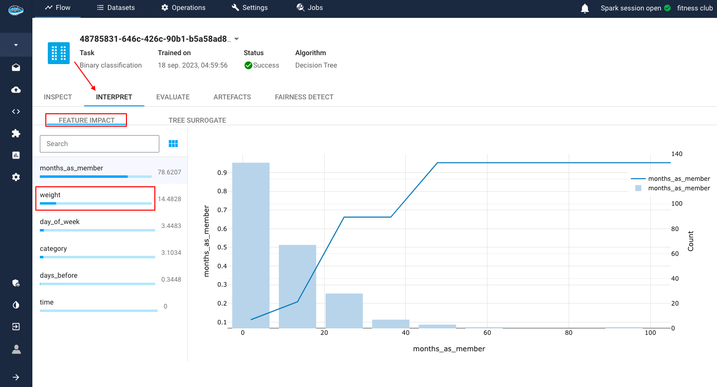This screenshot has height=387, width=717.
Task: Click the bar chart report icon in sidebar
Action: (16, 155)
